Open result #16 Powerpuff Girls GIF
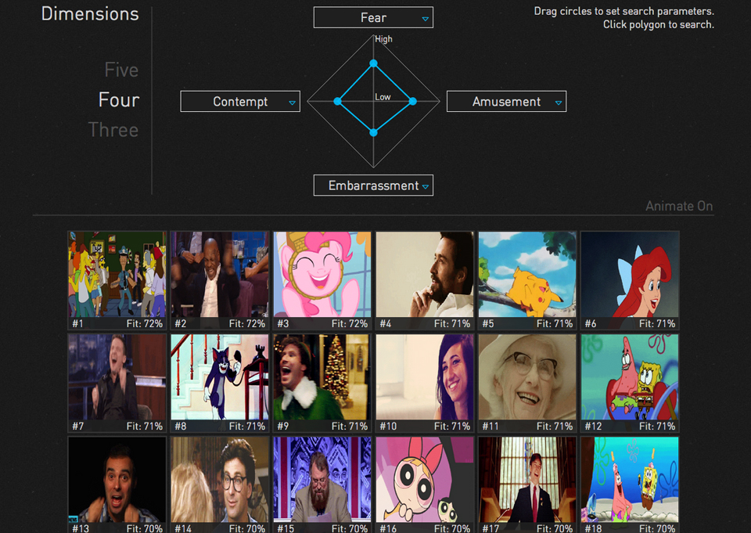 click(424, 484)
